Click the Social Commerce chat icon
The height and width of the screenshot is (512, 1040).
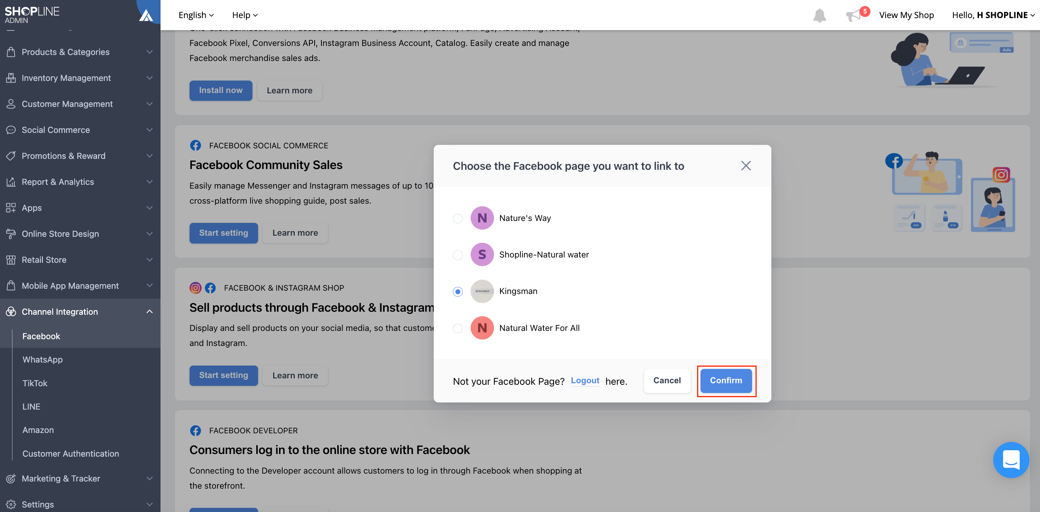coord(11,130)
